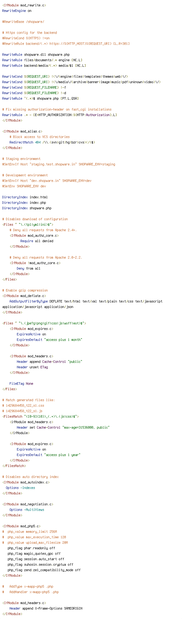Click the "# Development environment" comment
The height and width of the screenshot is (619, 182).
coord(25,175)
